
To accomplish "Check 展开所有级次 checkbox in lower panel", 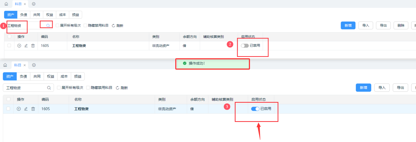I will tap(59, 88).
